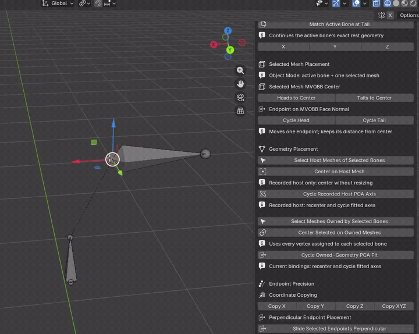Click Cycle Recorded Host PCA Axis
The width and height of the screenshot is (419, 334).
[336, 194]
